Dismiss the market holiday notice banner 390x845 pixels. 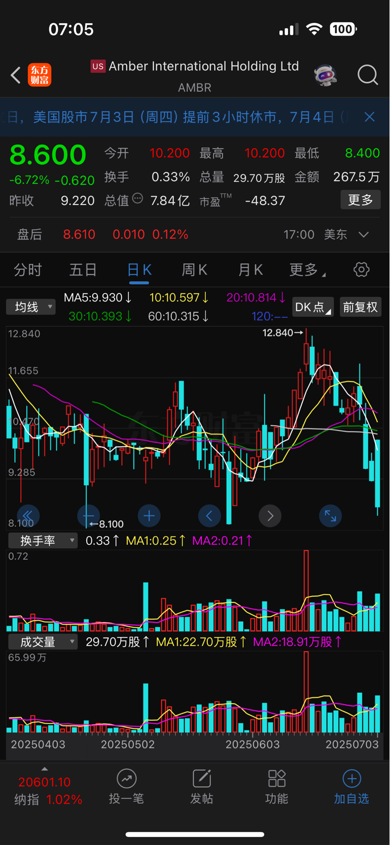click(370, 117)
